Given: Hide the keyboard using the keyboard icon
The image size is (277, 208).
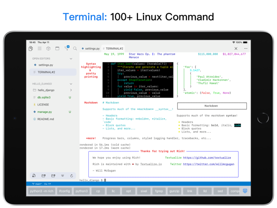Looking at the screenshot, I should (x=245, y=191).
